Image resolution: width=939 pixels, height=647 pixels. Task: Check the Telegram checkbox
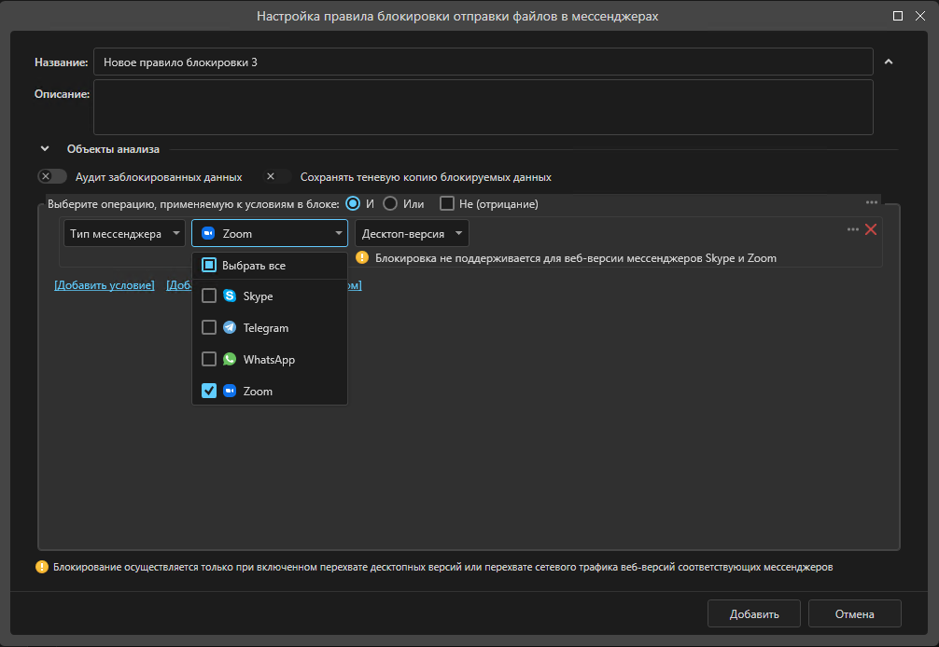208,327
